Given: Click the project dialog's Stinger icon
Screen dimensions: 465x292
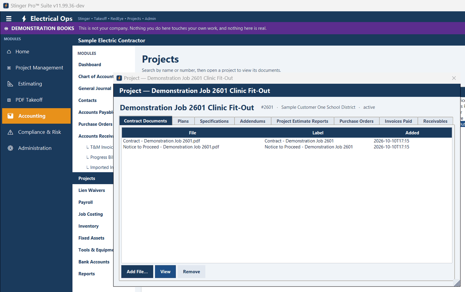Looking at the screenshot, I should tap(119, 78).
